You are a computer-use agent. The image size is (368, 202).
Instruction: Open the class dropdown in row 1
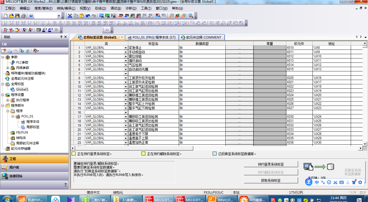(x=126, y=48)
